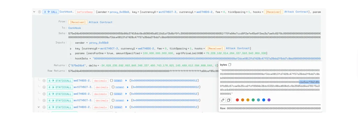
Task: Click the pencil edit icon in bytes popup
Action: [x=223, y=100]
